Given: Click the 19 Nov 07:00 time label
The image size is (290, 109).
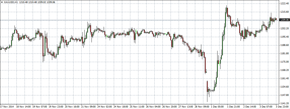Looking at the screenshot, I should (40, 107).
